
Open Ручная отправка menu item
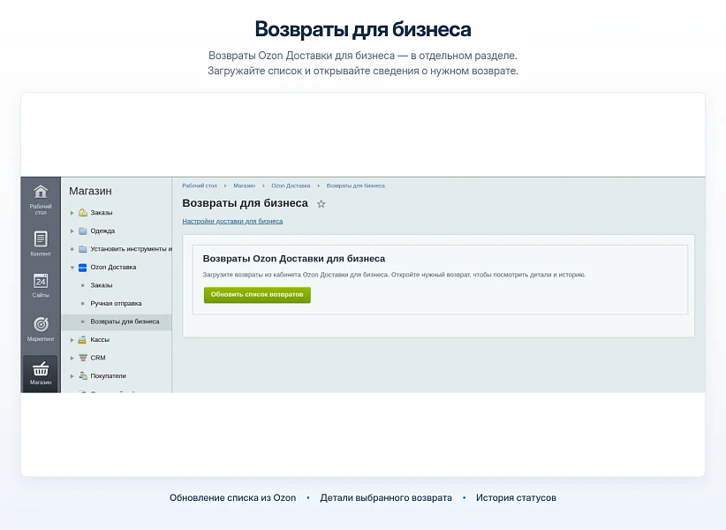point(116,303)
